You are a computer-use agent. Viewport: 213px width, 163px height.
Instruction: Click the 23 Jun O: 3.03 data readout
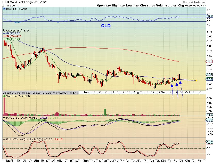(x=11, y=93)
